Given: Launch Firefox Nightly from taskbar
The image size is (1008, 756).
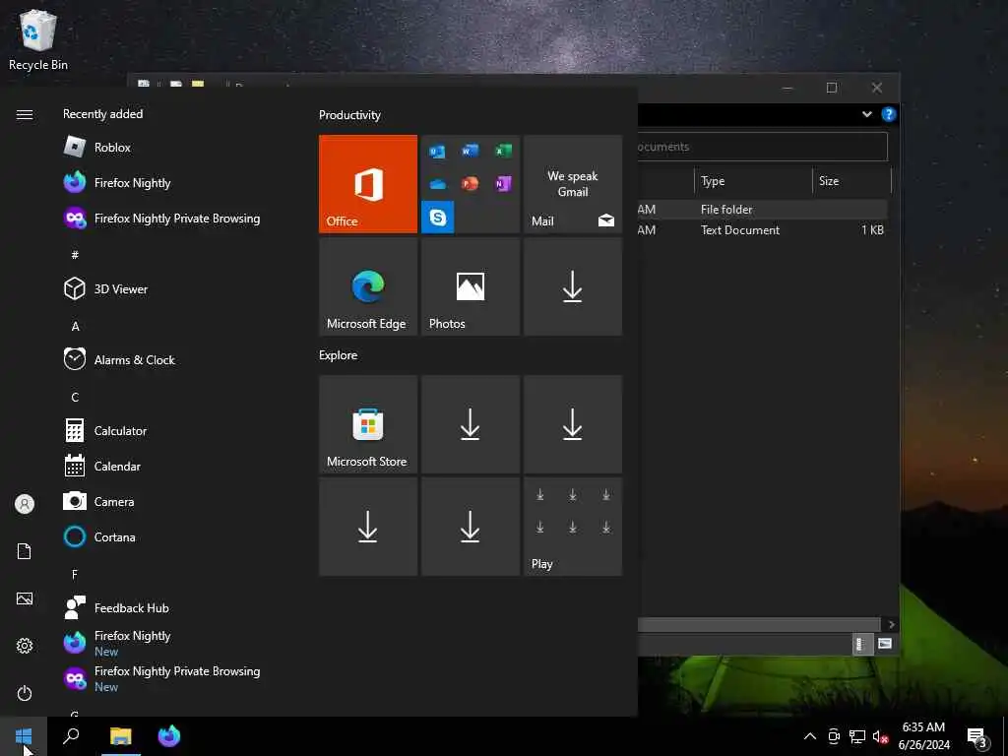Looking at the screenshot, I should (169, 736).
